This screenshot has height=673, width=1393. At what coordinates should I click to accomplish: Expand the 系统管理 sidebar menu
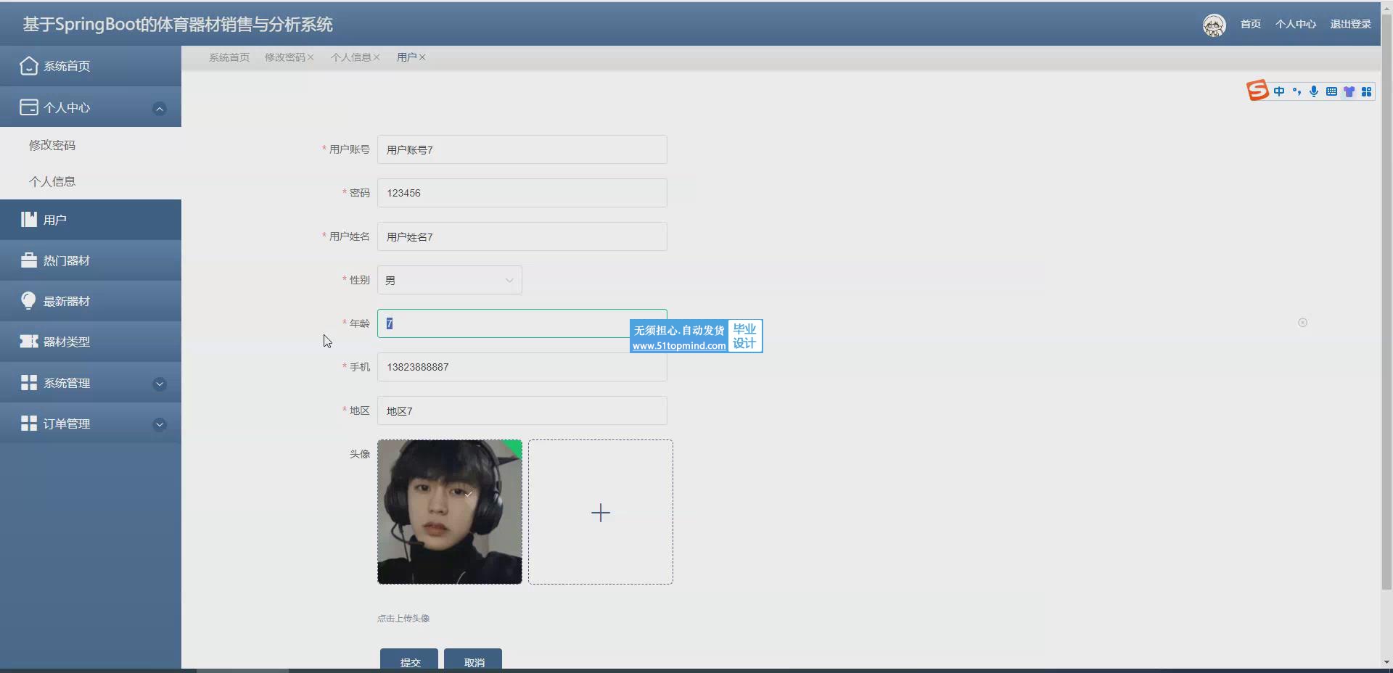click(x=160, y=384)
